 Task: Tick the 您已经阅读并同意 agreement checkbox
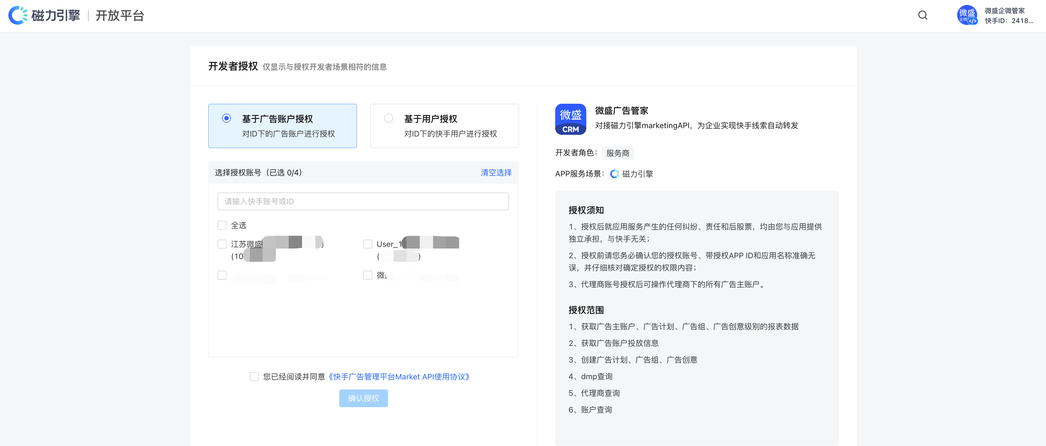pos(254,377)
